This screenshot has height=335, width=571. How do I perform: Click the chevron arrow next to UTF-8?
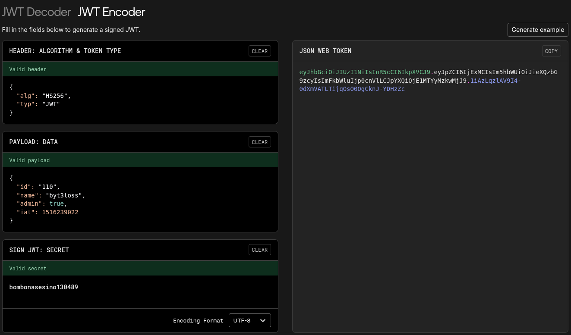tap(263, 320)
